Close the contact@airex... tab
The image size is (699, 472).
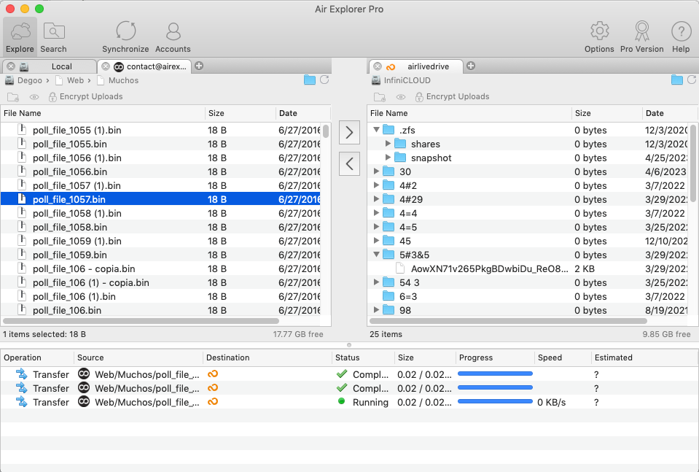click(106, 66)
